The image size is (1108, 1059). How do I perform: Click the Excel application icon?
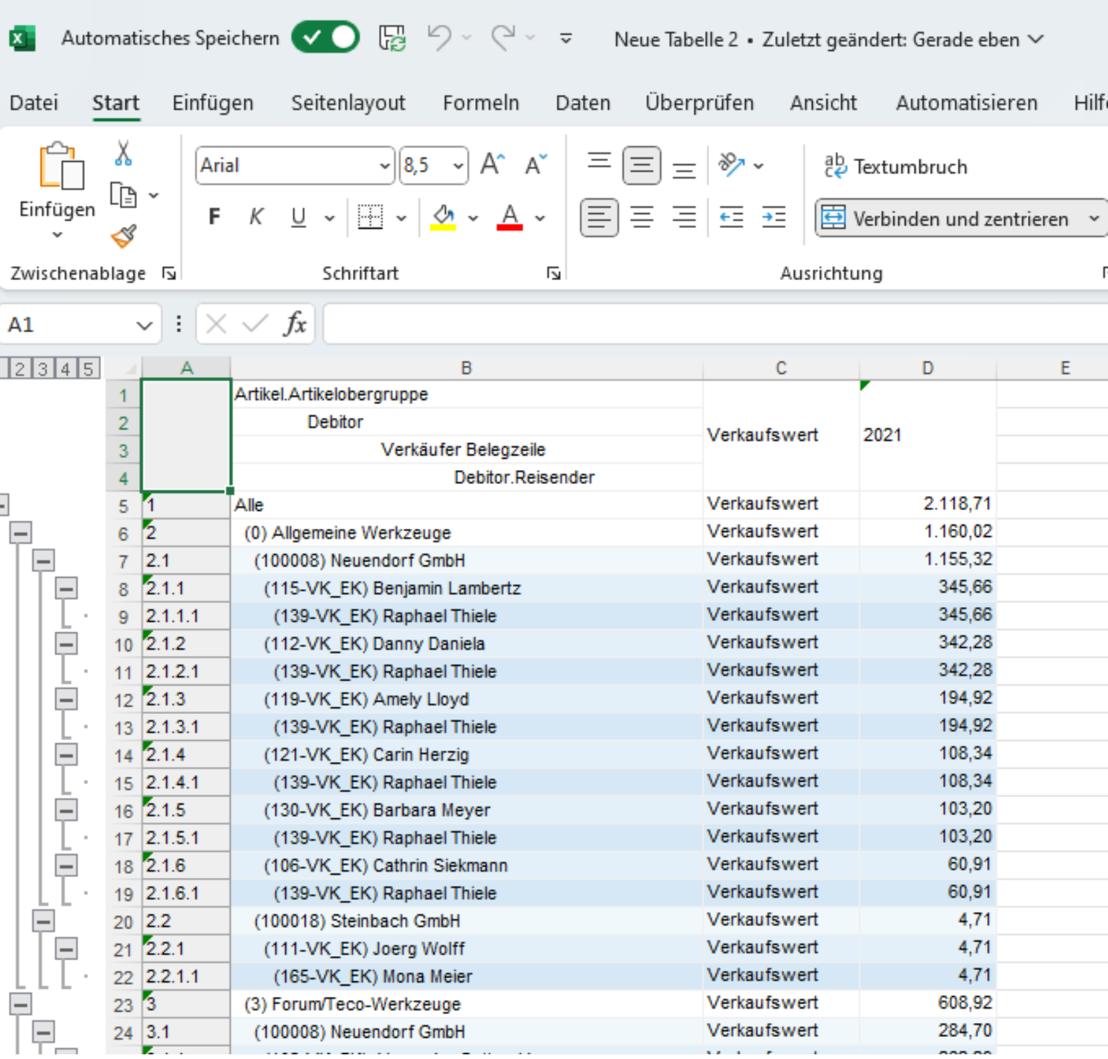tap(22, 38)
